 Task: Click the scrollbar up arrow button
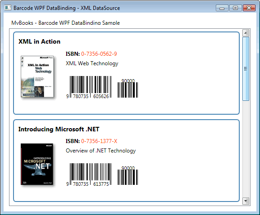pyautogui.click(x=246, y=33)
